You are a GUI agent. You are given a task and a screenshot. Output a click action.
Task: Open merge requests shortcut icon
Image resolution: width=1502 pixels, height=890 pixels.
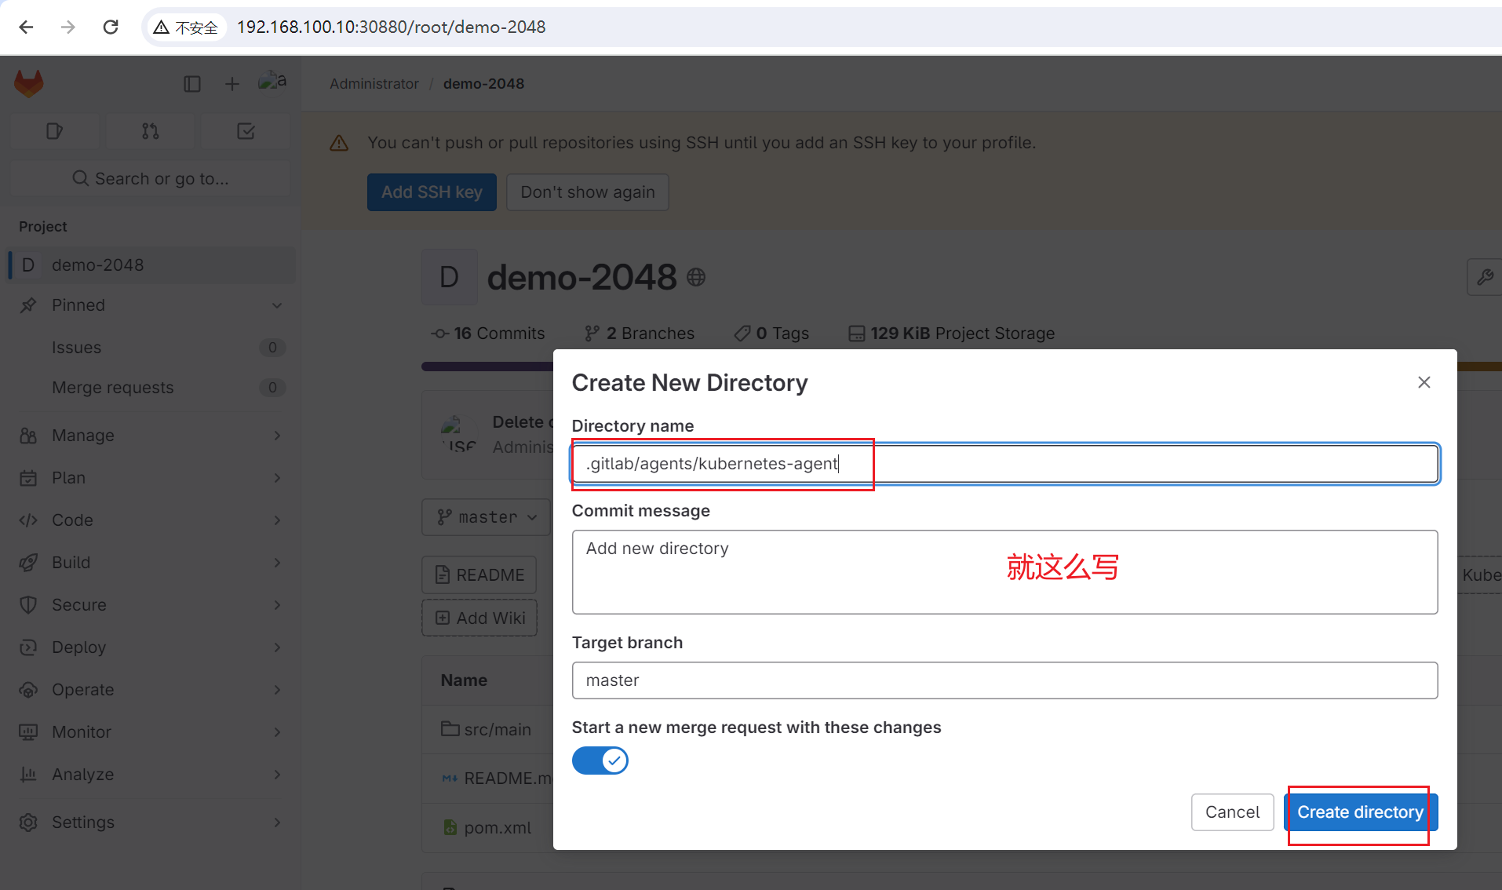[151, 131]
